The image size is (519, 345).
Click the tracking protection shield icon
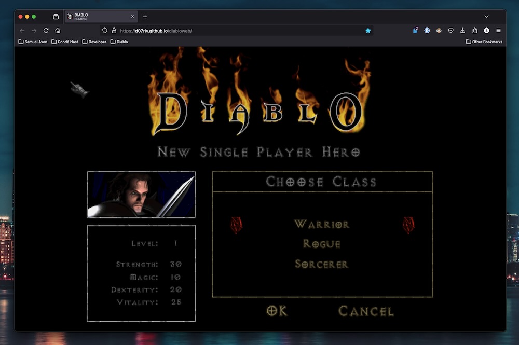105,30
